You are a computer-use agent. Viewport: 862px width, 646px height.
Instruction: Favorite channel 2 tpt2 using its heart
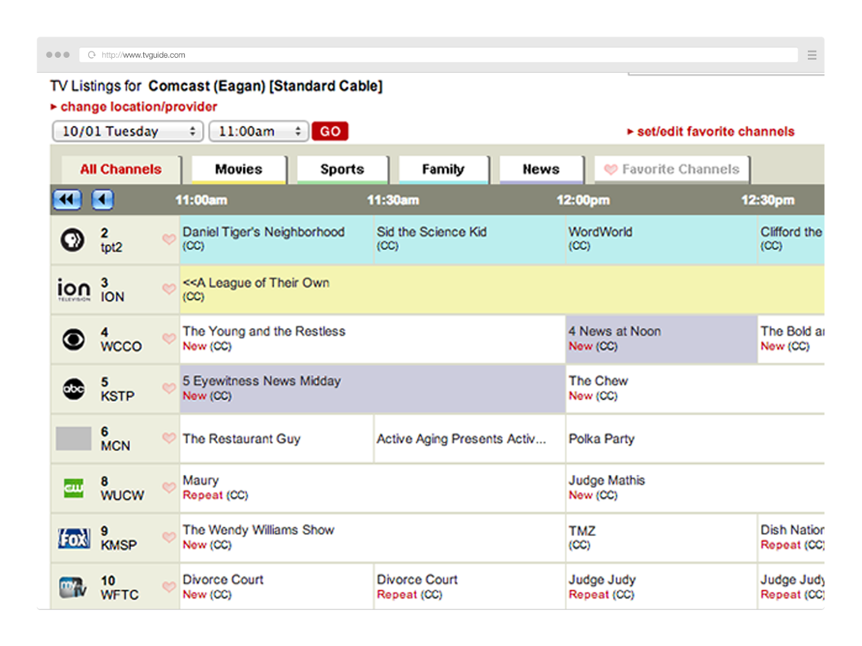169,240
